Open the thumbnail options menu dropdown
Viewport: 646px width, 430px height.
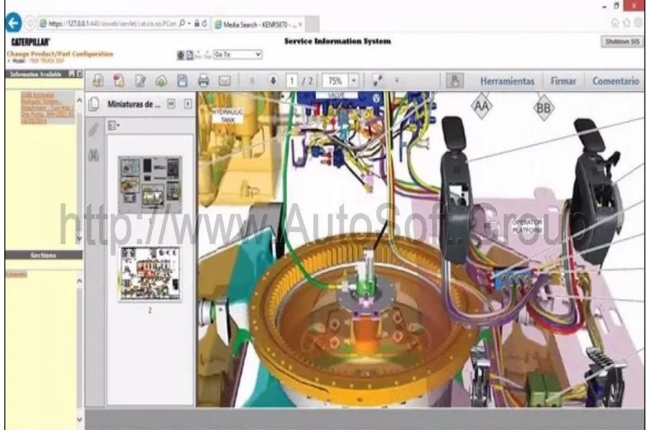[x=113, y=125]
